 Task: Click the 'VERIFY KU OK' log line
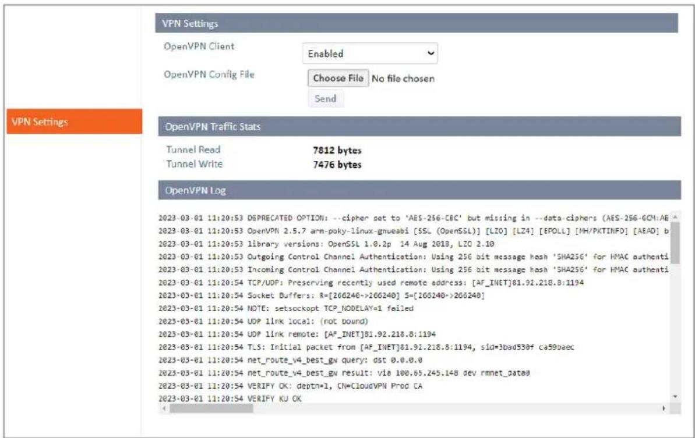pyautogui.click(x=230, y=398)
